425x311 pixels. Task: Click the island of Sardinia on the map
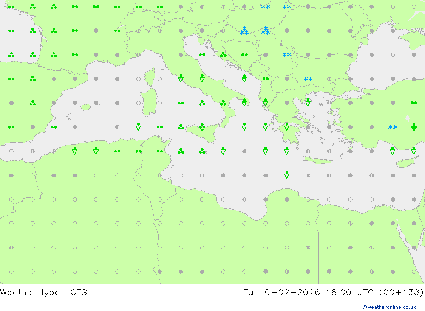click(x=149, y=102)
